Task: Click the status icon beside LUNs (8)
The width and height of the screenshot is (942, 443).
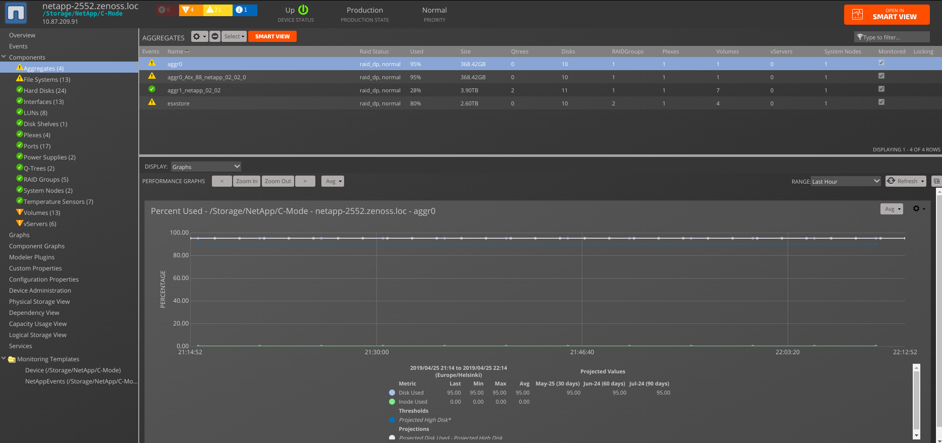Action: (x=20, y=112)
